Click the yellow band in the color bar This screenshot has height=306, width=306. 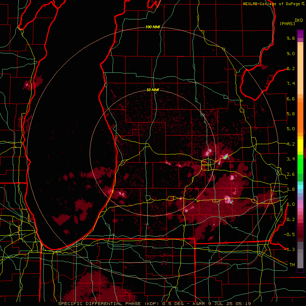tap(300, 146)
